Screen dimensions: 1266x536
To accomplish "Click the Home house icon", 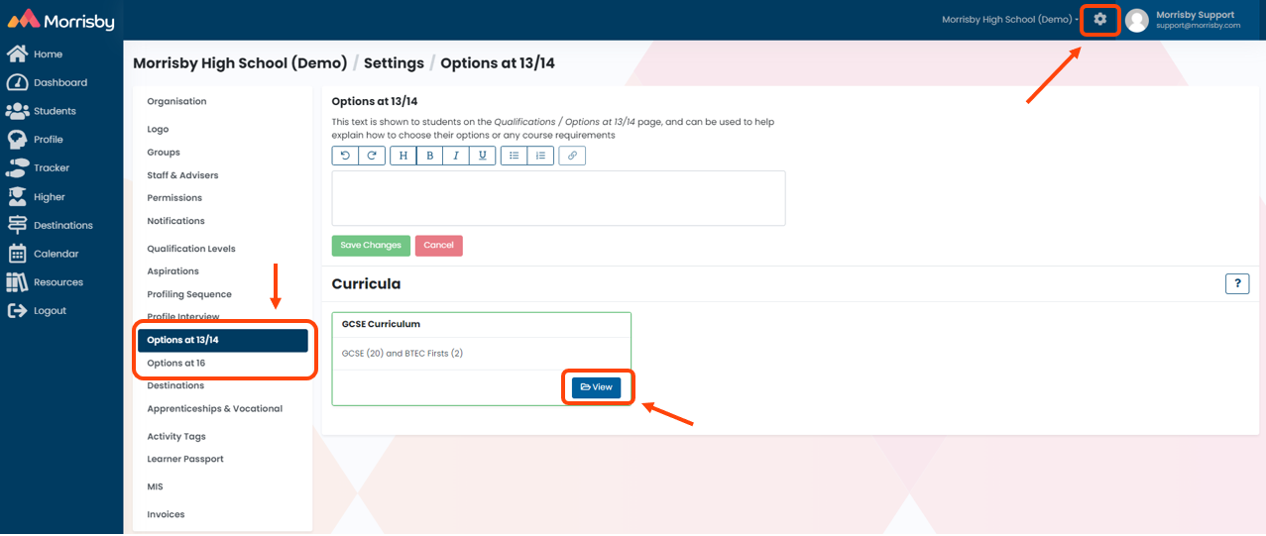I will (x=16, y=54).
